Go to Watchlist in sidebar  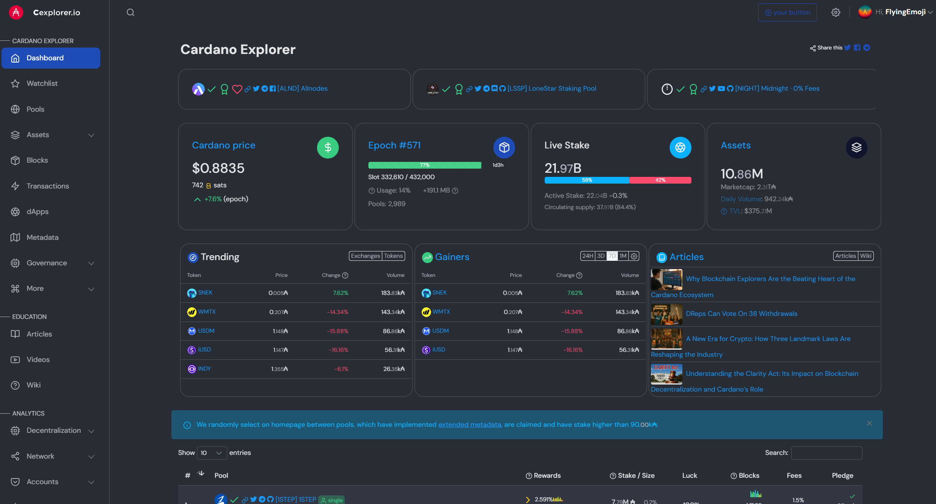click(x=42, y=84)
